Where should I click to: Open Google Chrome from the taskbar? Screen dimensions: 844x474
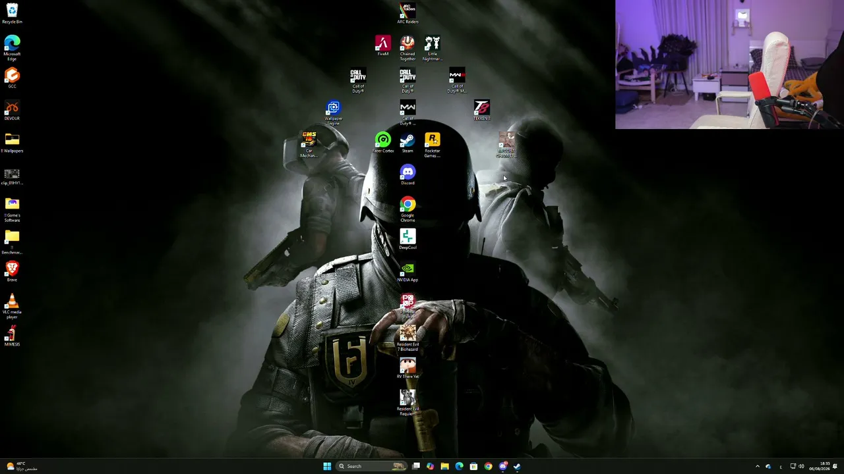489,466
